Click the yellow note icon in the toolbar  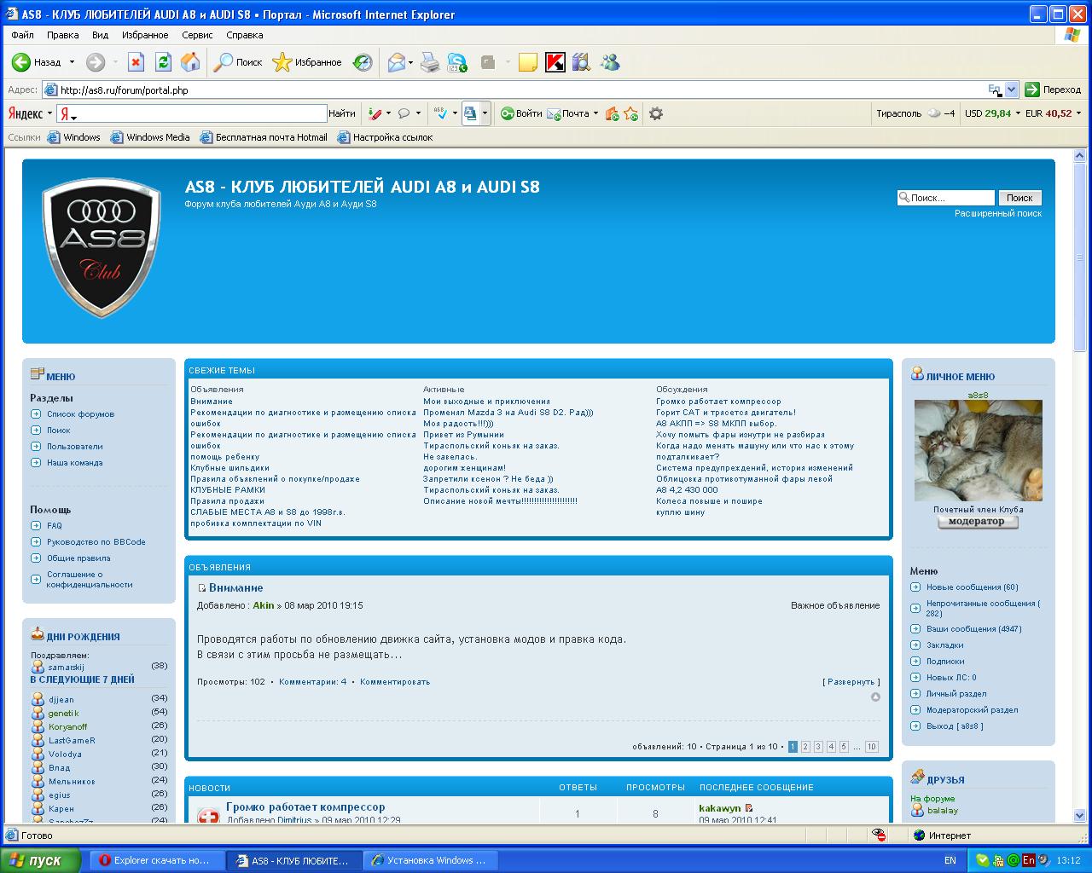point(528,62)
